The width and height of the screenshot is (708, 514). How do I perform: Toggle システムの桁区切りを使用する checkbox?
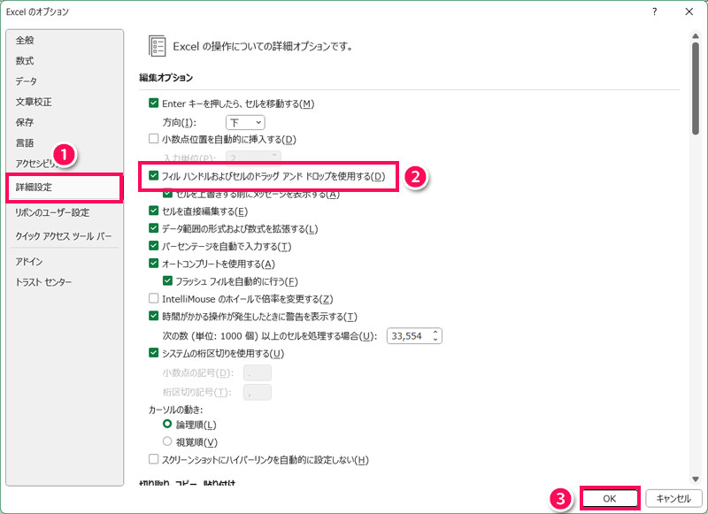(153, 353)
